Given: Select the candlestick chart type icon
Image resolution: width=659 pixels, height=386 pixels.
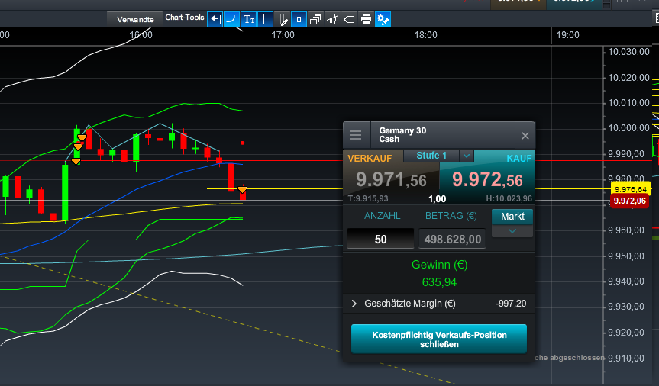Looking at the screenshot, I should [299, 19].
